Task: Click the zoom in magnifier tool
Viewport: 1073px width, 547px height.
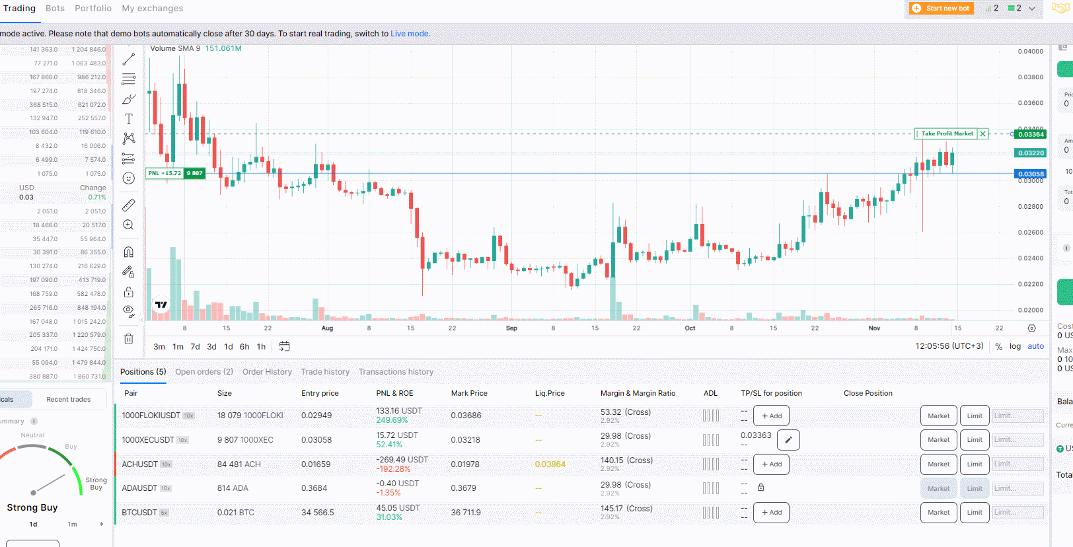Action: [129, 225]
